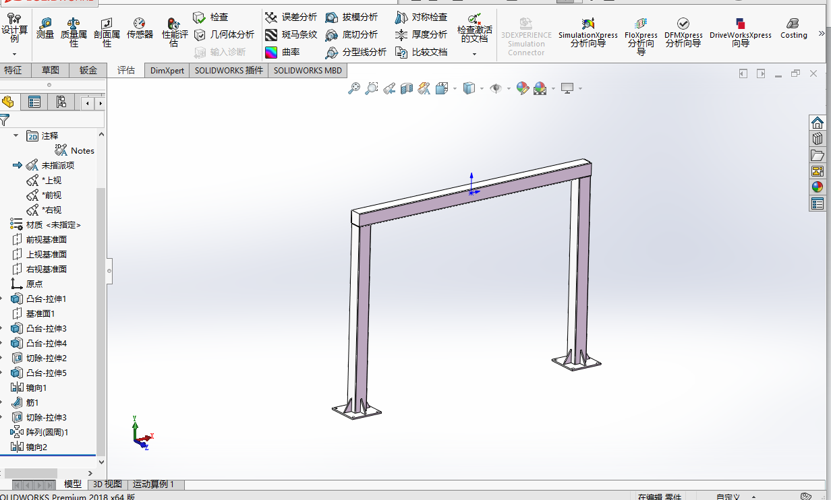Expand the 设计算例 dropdown arrow
The width and height of the screenshot is (831, 500).
point(14,54)
